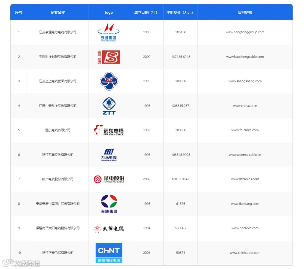Click the Hengtong Group logo

(109, 32)
